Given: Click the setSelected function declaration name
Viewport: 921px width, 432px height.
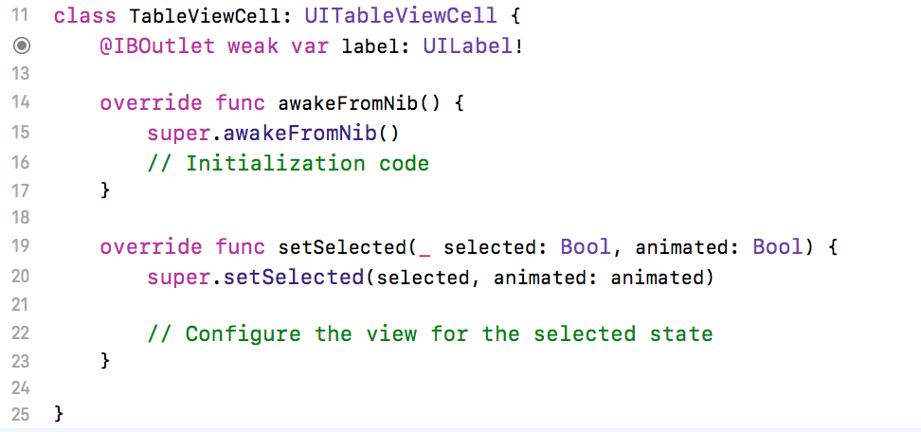Looking at the screenshot, I should point(342,247).
